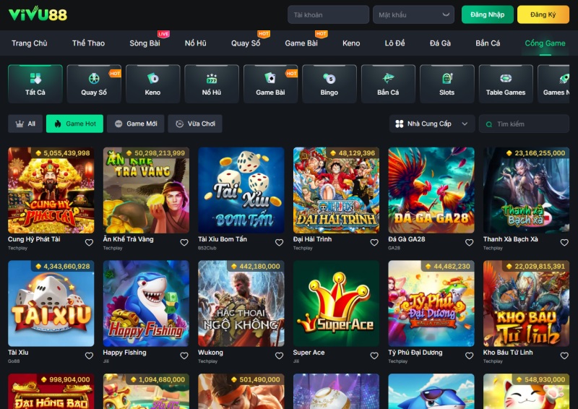This screenshot has width=578, height=409.
Task: Open the Game Bài category tile
Action: pyautogui.click(x=270, y=84)
